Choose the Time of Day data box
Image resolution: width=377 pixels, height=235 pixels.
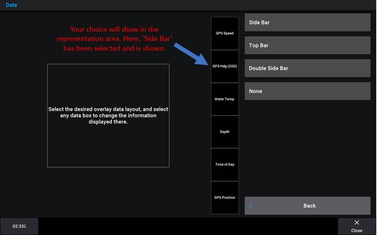(x=225, y=165)
